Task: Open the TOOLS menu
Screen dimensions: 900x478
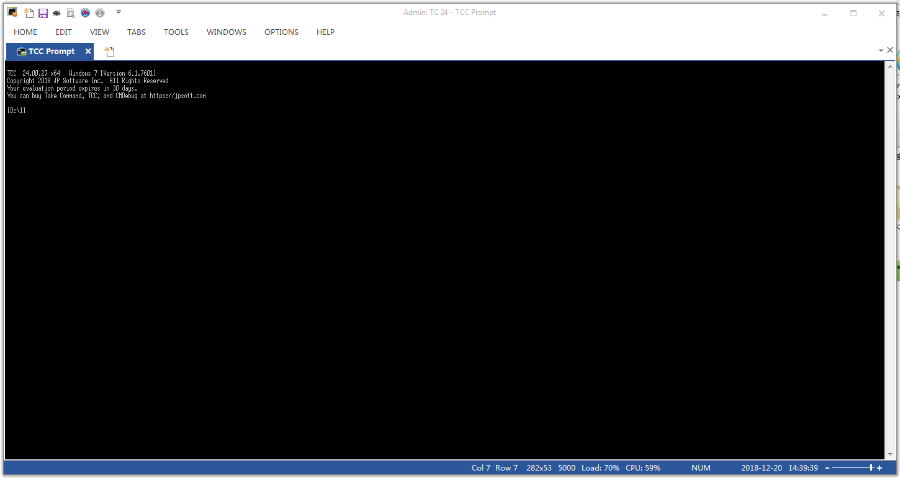Action: [176, 32]
